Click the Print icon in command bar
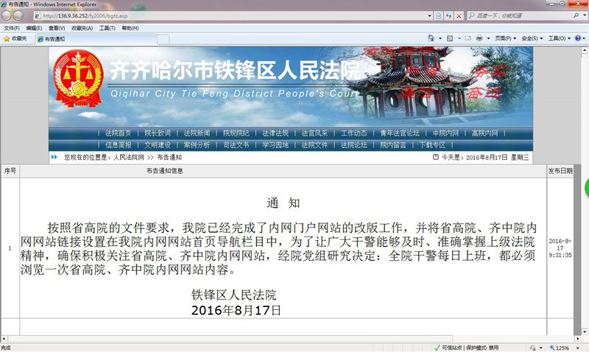Image resolution: width=589 pixels, height=352 pixels. [479, 38]
